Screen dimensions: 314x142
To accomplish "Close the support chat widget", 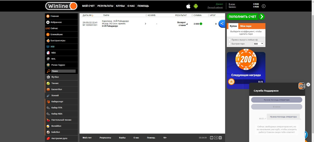I will pyautogui.click(x=308, y=85).
